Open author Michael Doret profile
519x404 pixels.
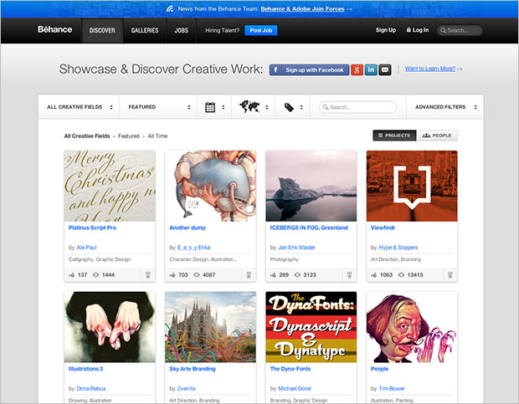pos(295,389)
